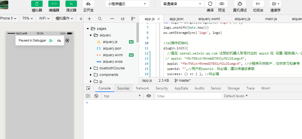The width and height of the screenshot is (302, 139).
Task: Collapse all folders in file tree
Action: (122, 19)
